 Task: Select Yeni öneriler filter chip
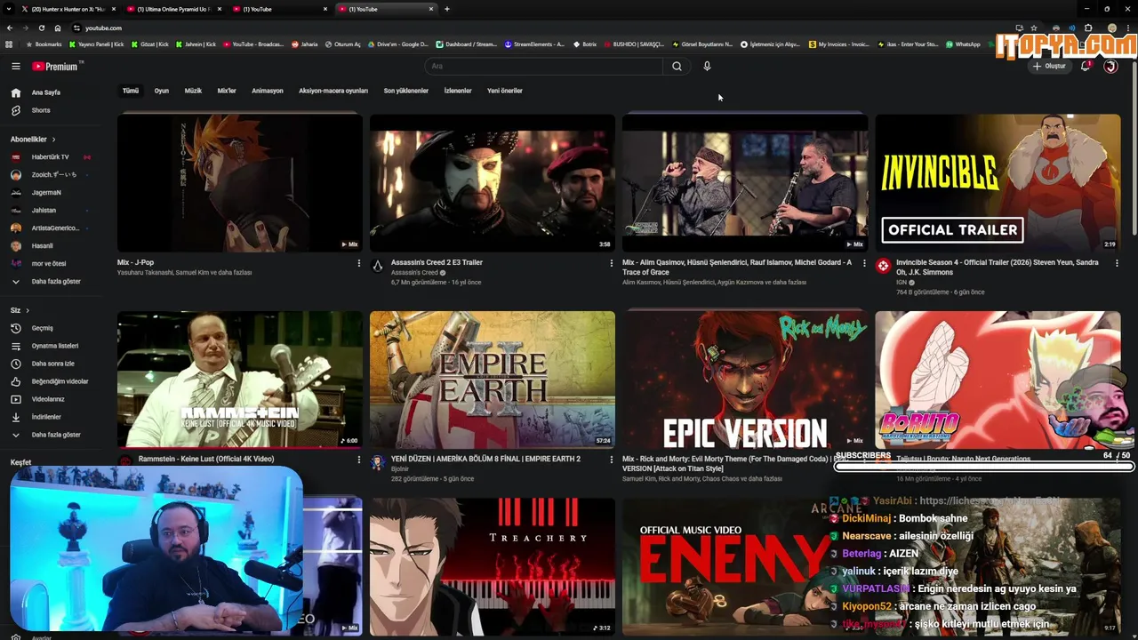point(505,91)
